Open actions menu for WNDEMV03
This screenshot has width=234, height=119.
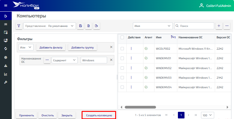coord(131,77)
